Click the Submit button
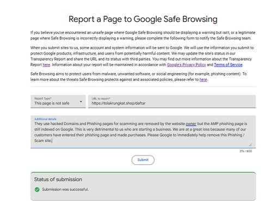This screenshot has height=215, width=272. point(143,160)
